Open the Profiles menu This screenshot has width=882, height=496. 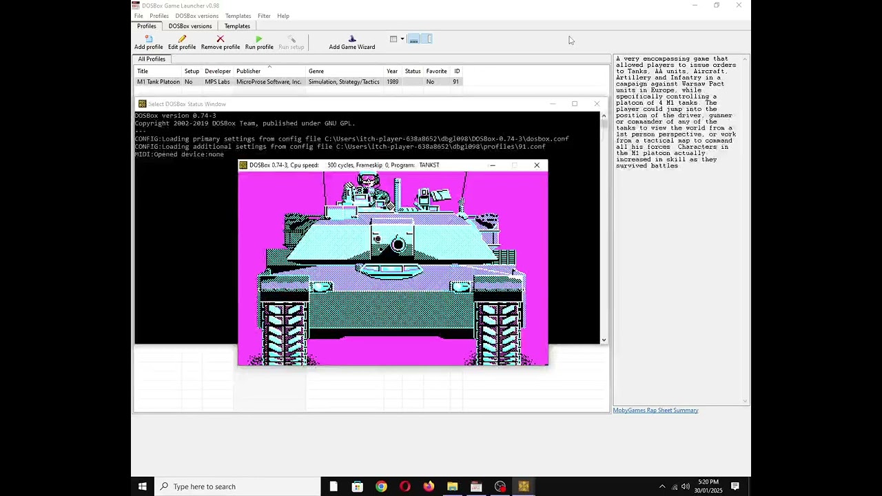pyautogui.click(x=159, y=16)
